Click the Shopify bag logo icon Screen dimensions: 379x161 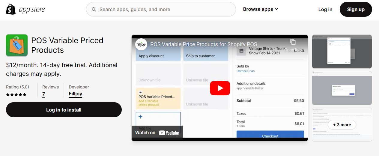coord(11,9)
